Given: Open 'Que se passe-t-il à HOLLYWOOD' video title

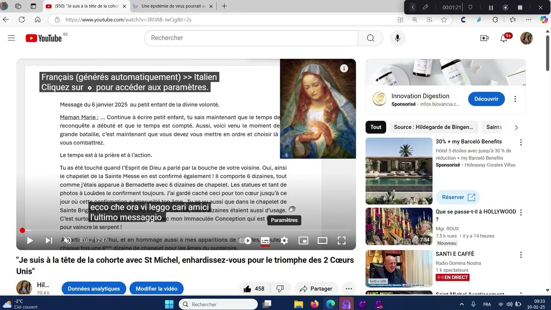Looking at the screenshot, I should [476, 215].
